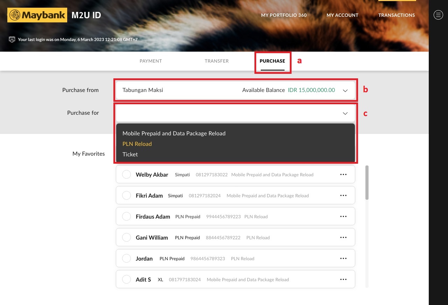Screen dimensions: 448x305
Task: Click Jordan's number 9864456789323
Action: click(x=208, y=258)
